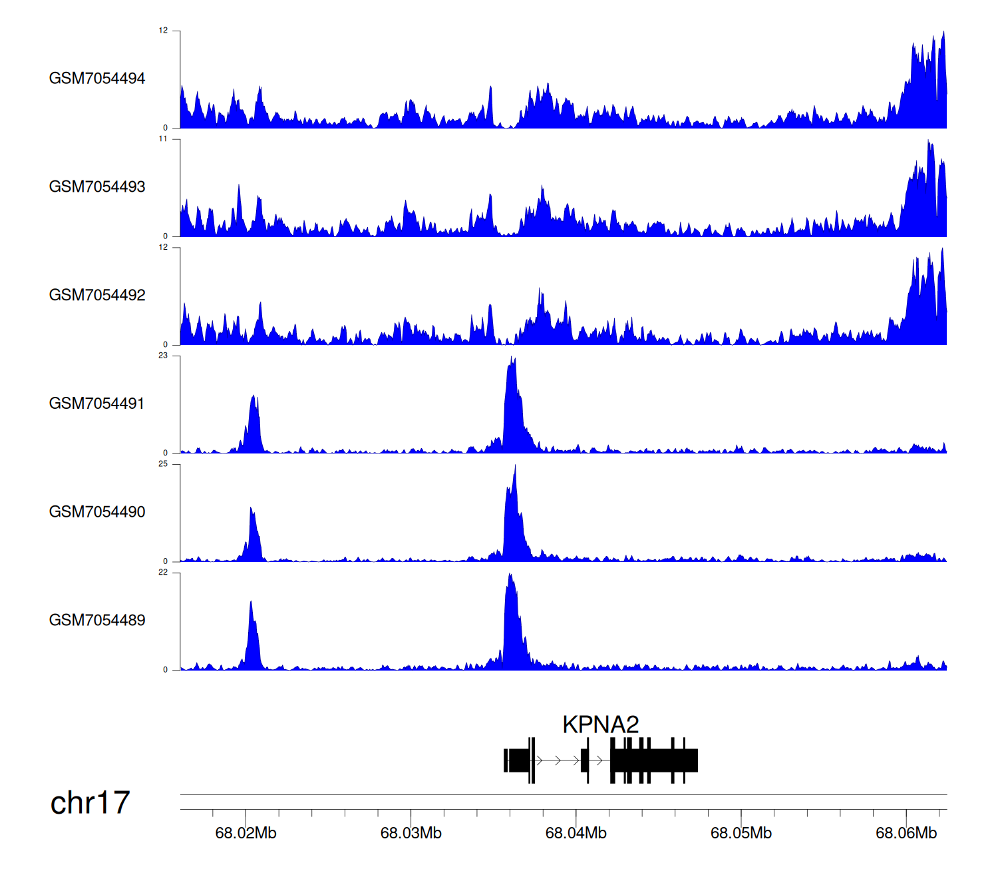Click the KPNA2 gene name label
998x879 pixels.
pos(600,725)
